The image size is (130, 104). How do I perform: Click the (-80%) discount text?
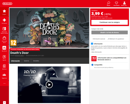tap(108, 14)
